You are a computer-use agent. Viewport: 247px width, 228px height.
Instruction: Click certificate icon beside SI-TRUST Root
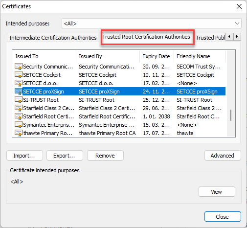(19, 100)
